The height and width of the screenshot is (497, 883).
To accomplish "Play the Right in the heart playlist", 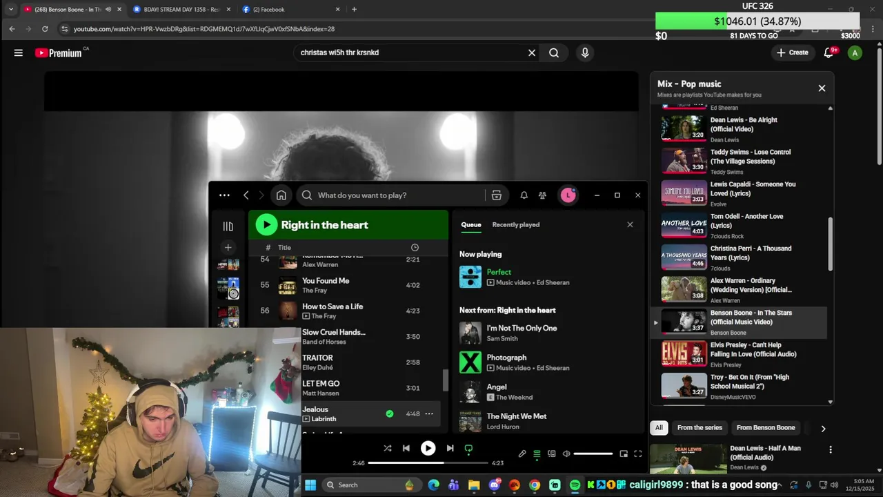I will (266, 224).
